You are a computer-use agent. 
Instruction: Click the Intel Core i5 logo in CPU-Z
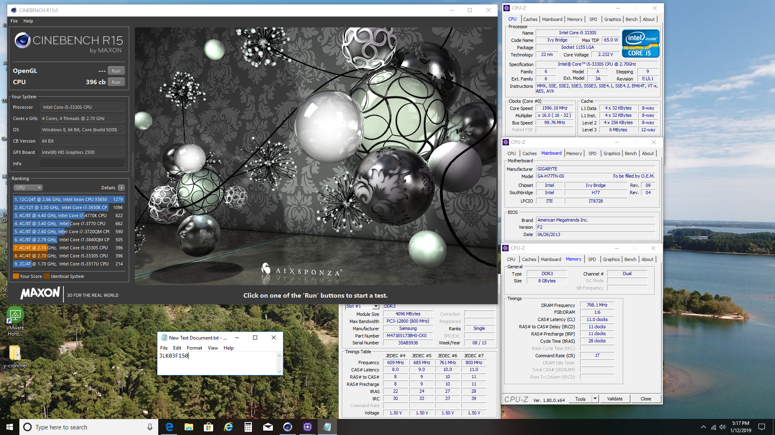[641, 43]
